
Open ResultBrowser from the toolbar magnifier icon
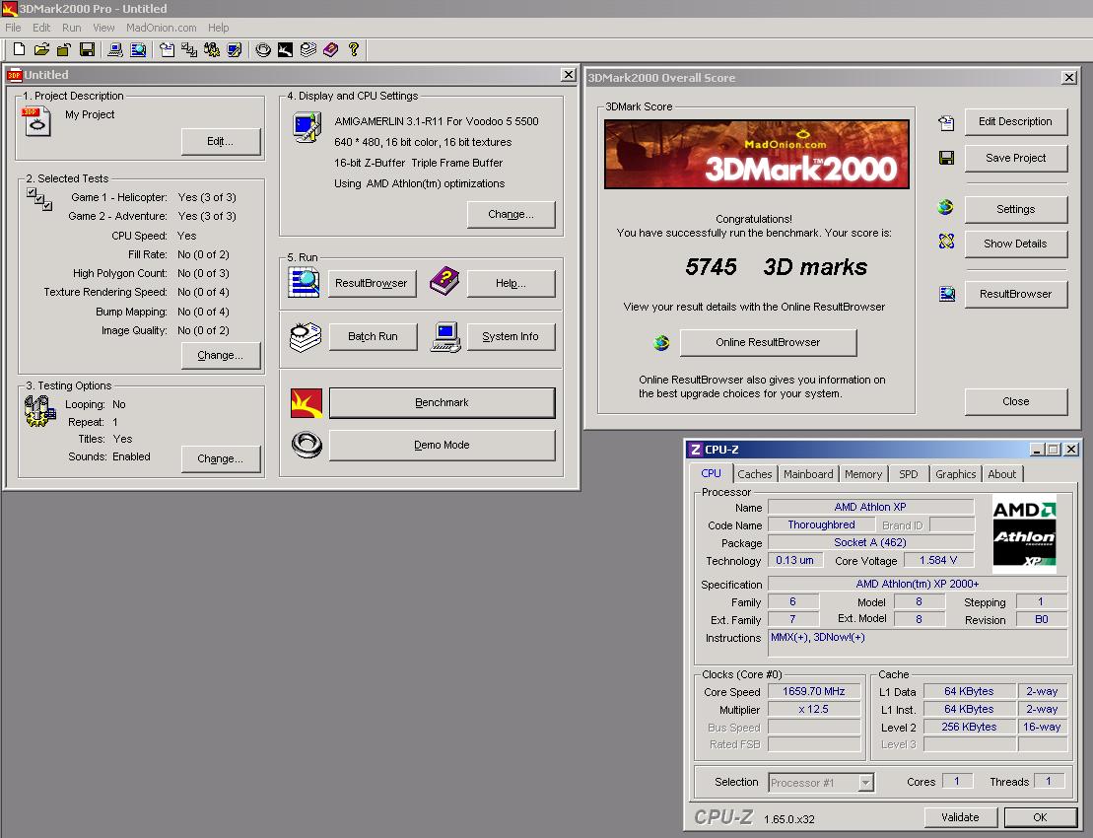(139, 49)
